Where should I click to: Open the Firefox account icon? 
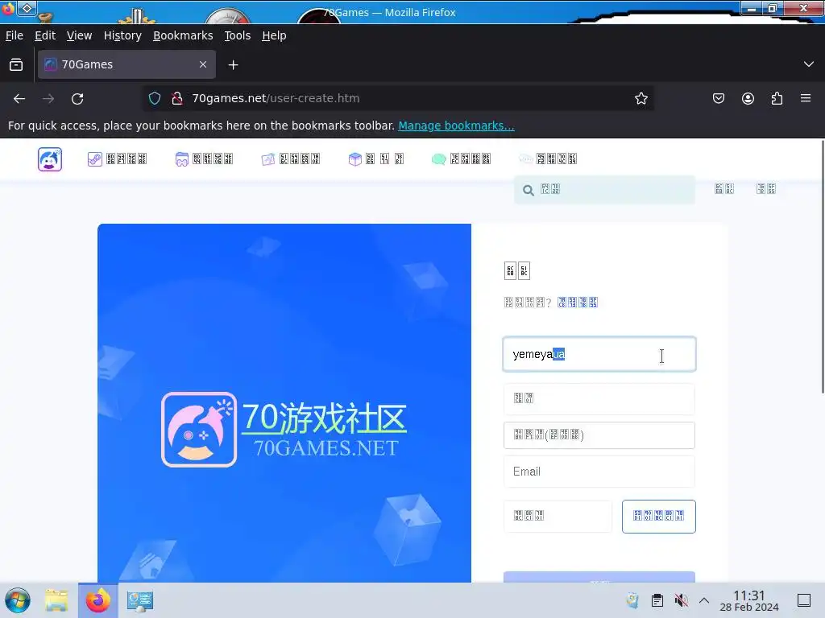pyautogui.click(x=748, y=98)
